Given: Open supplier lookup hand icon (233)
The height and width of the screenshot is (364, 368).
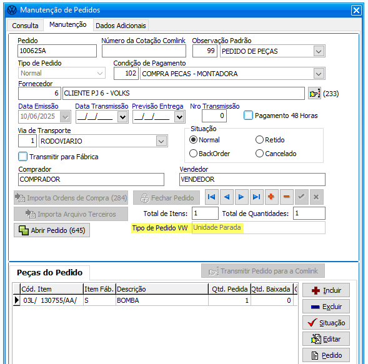Looking at the screenshot, I should point(314,94).
